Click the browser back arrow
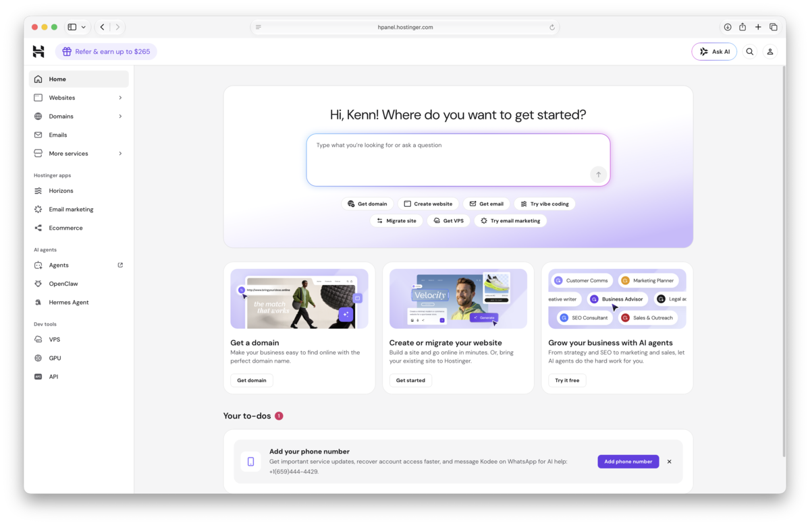This screenshot has height=525, width=810. [x=103, y=27]
